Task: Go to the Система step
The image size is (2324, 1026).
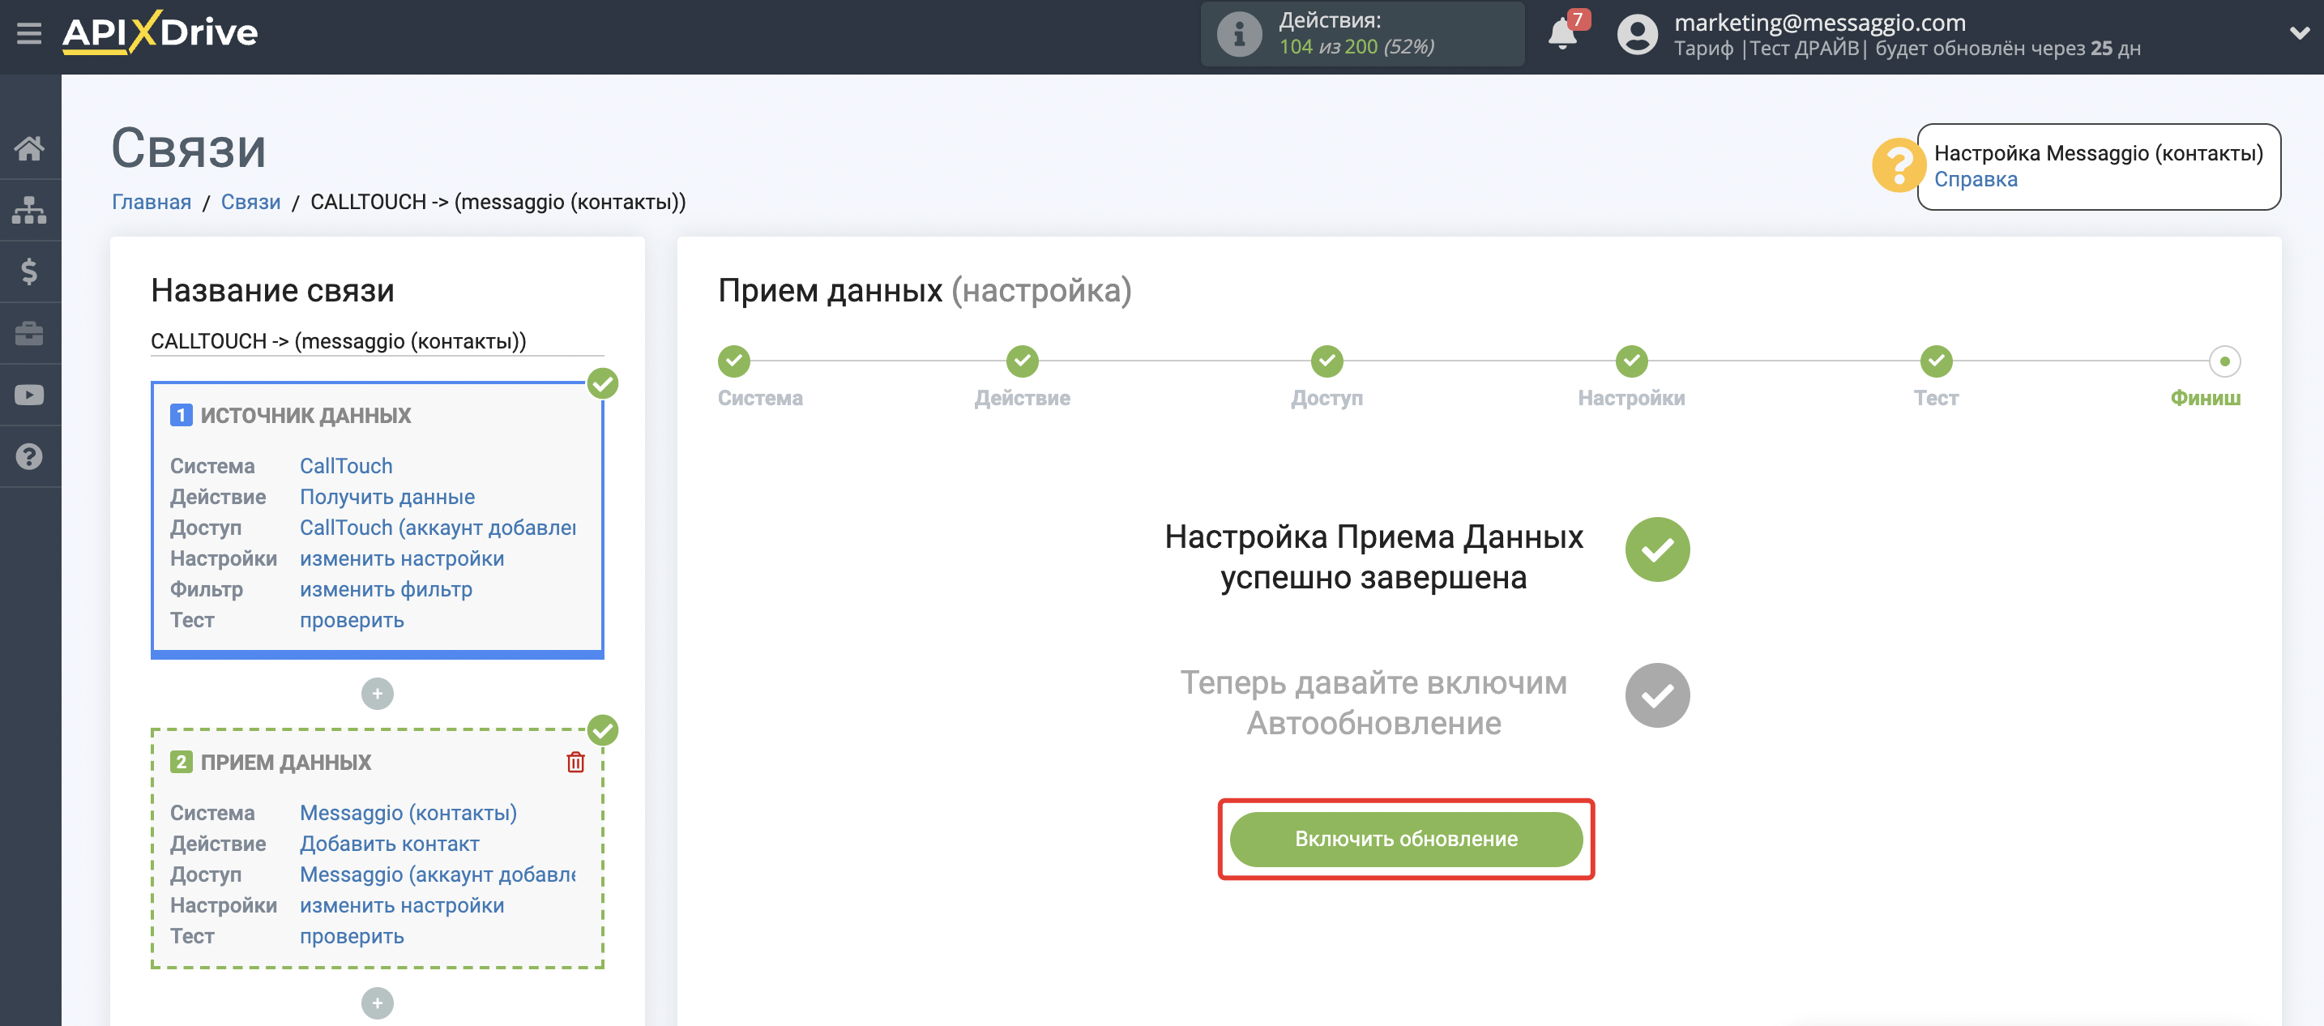Action: (x=734, y=361)
